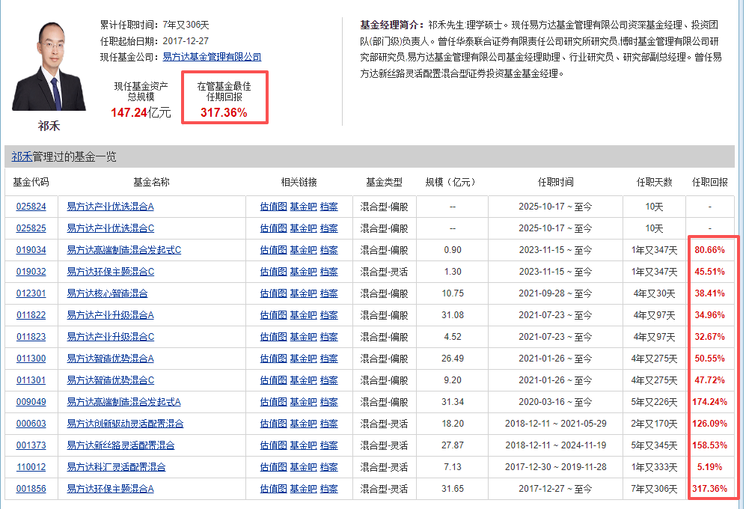This screenshot has width=746, height=509.
Task: Click the 174.24% return cell
Action: pos(710,402)
